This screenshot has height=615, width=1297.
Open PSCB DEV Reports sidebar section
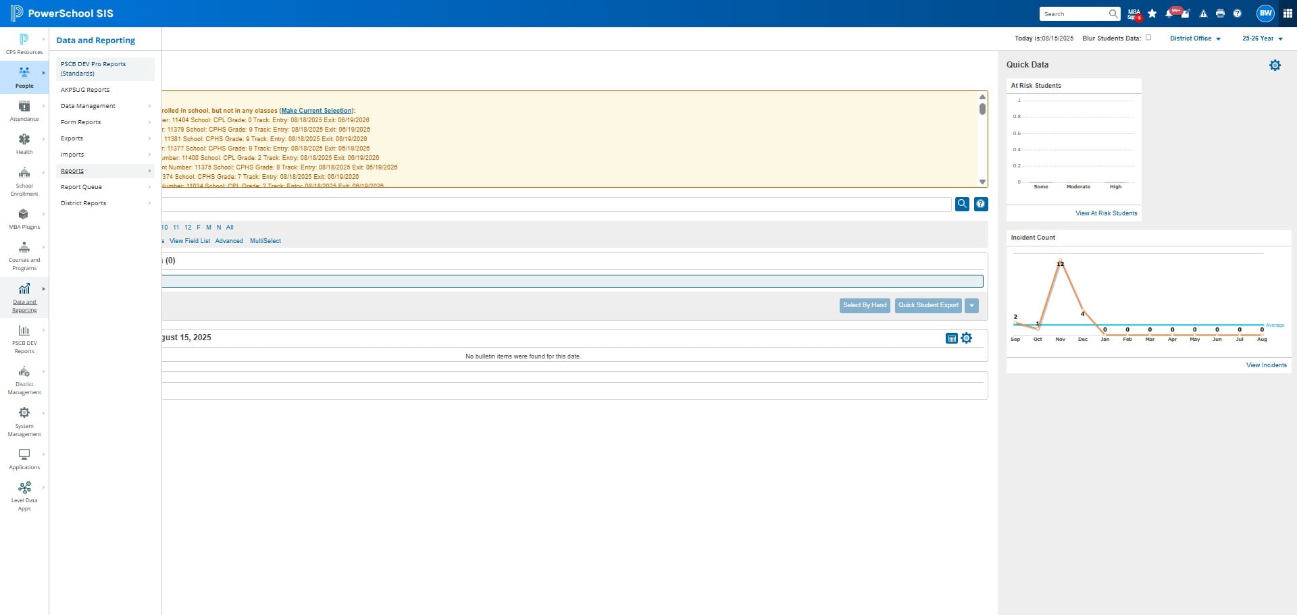(x=24, y=338)
